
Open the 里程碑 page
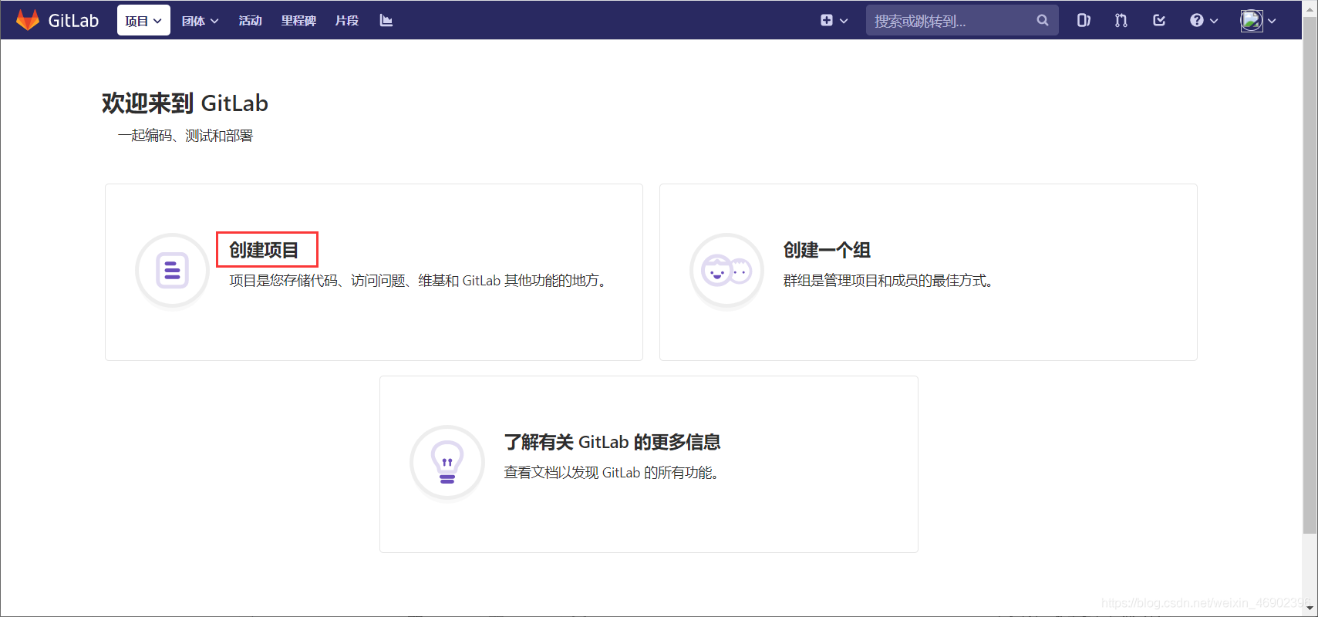pos(298,21)
